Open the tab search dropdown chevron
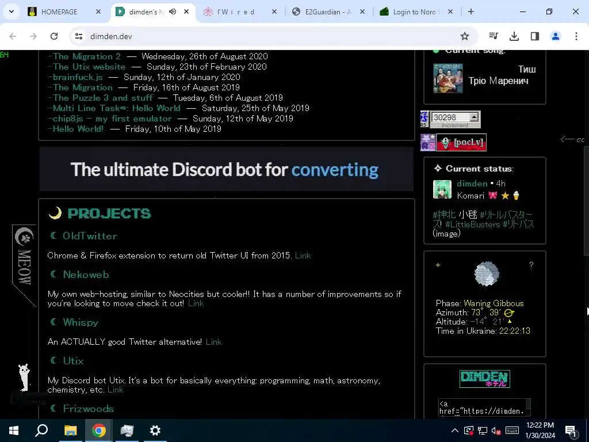 12,12
